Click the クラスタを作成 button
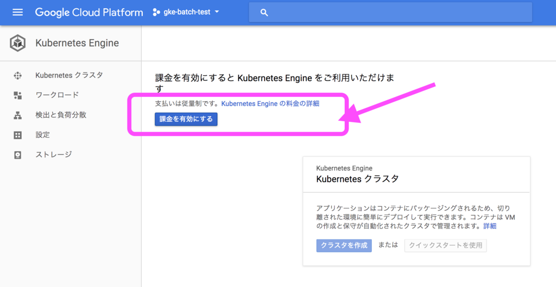 [x=344, y=245]
